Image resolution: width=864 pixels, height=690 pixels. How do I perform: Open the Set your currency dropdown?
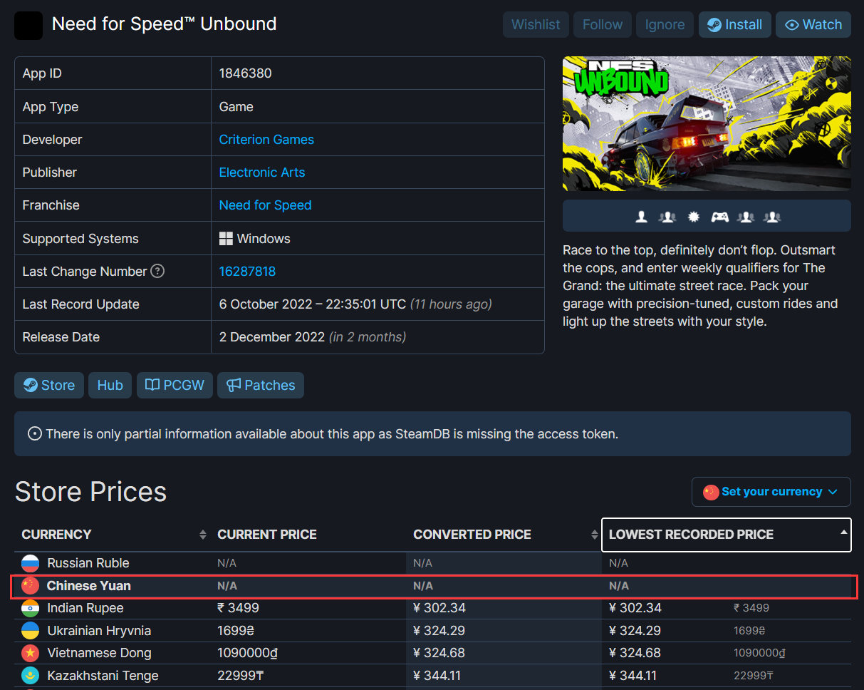[x=771, y=492]
